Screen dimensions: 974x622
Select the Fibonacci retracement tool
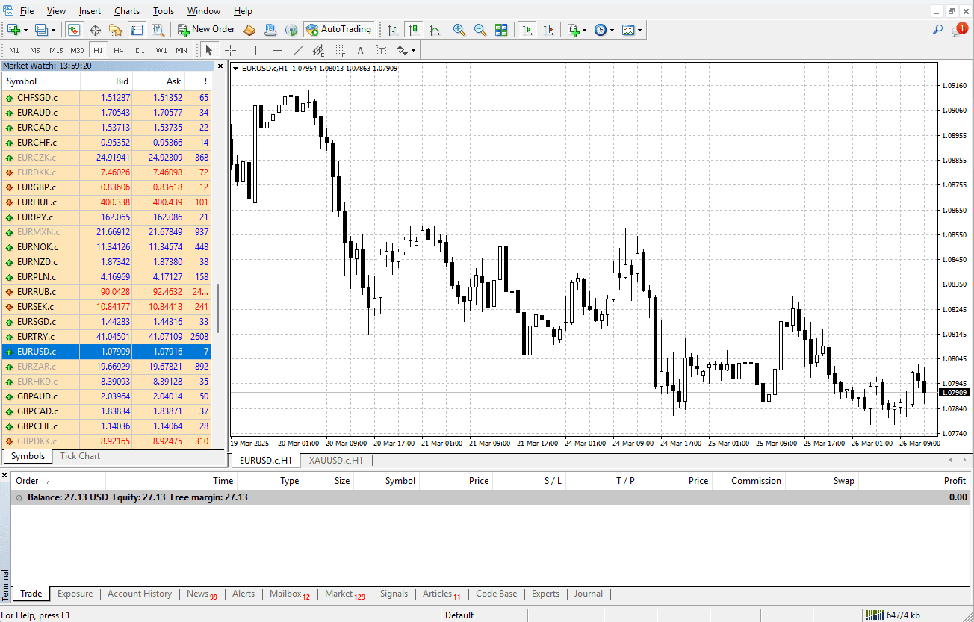340,51
